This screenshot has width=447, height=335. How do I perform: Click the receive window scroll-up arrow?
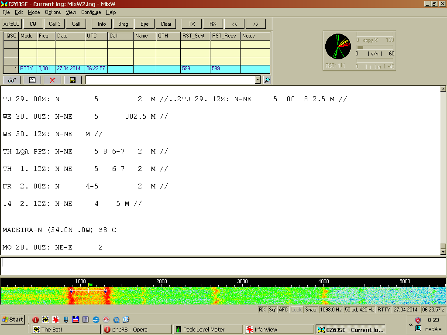tap(443, 89)
